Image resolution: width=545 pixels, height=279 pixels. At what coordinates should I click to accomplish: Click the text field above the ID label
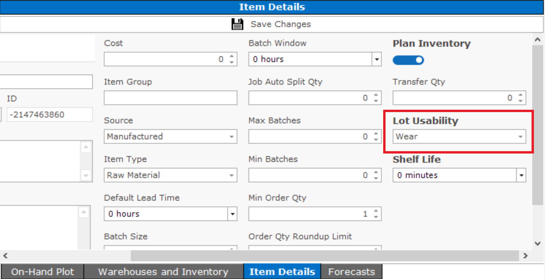coord(46,82)
